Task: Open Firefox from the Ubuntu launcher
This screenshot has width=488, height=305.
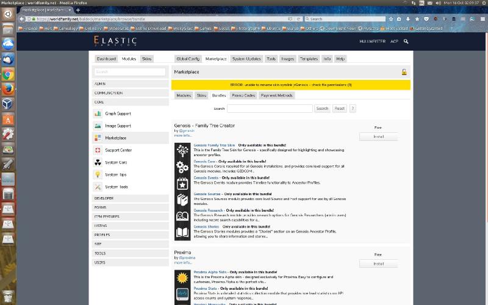Action: click(8, 89)
